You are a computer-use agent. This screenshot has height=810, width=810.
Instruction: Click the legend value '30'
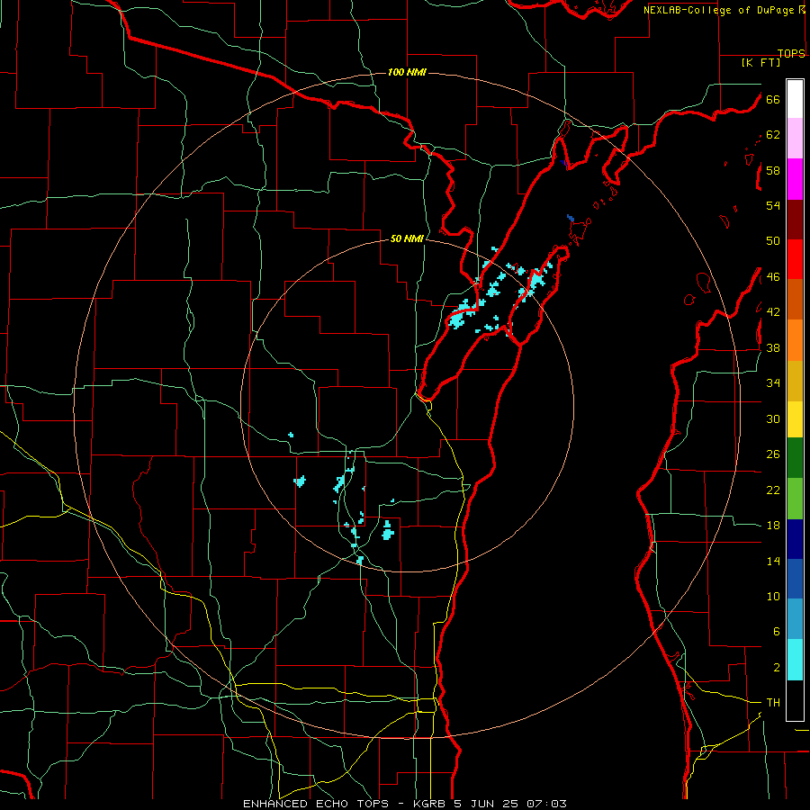coord(773,418)
